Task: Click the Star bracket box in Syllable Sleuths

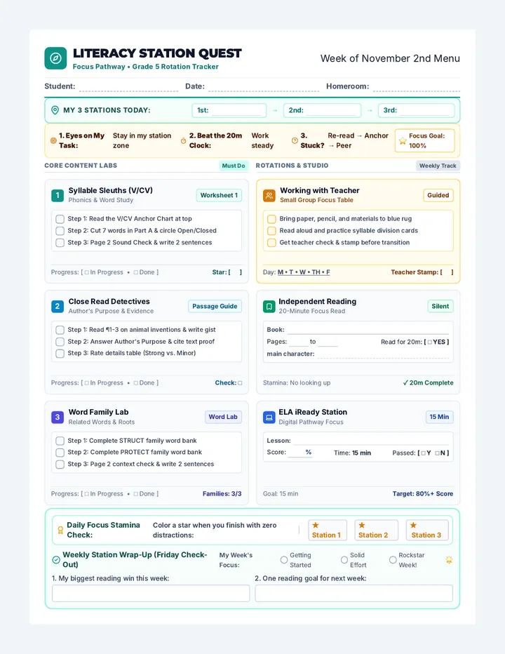Action: [235, 272]
